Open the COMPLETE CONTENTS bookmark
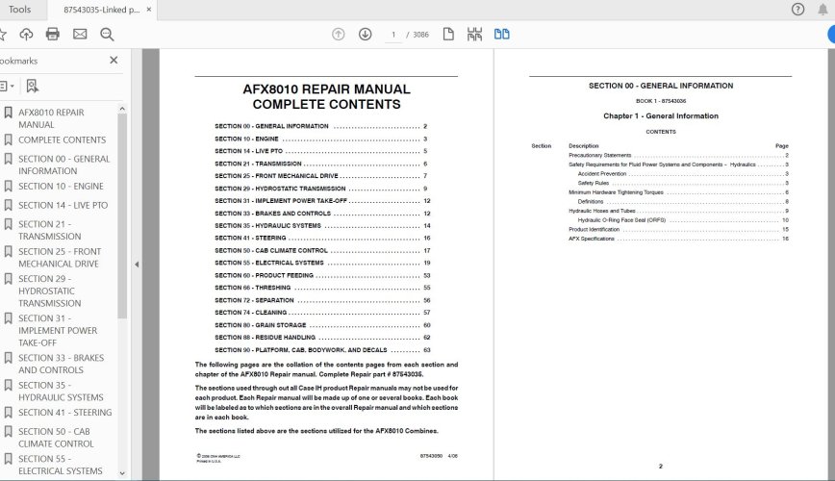Screen dimensions: 835x481 [x=62, y=140]
